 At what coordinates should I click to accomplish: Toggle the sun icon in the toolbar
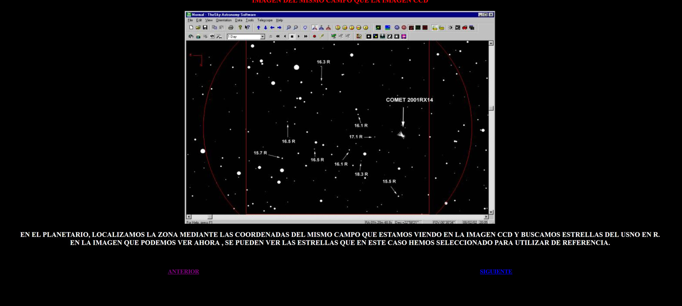click(x=450, y=28)
